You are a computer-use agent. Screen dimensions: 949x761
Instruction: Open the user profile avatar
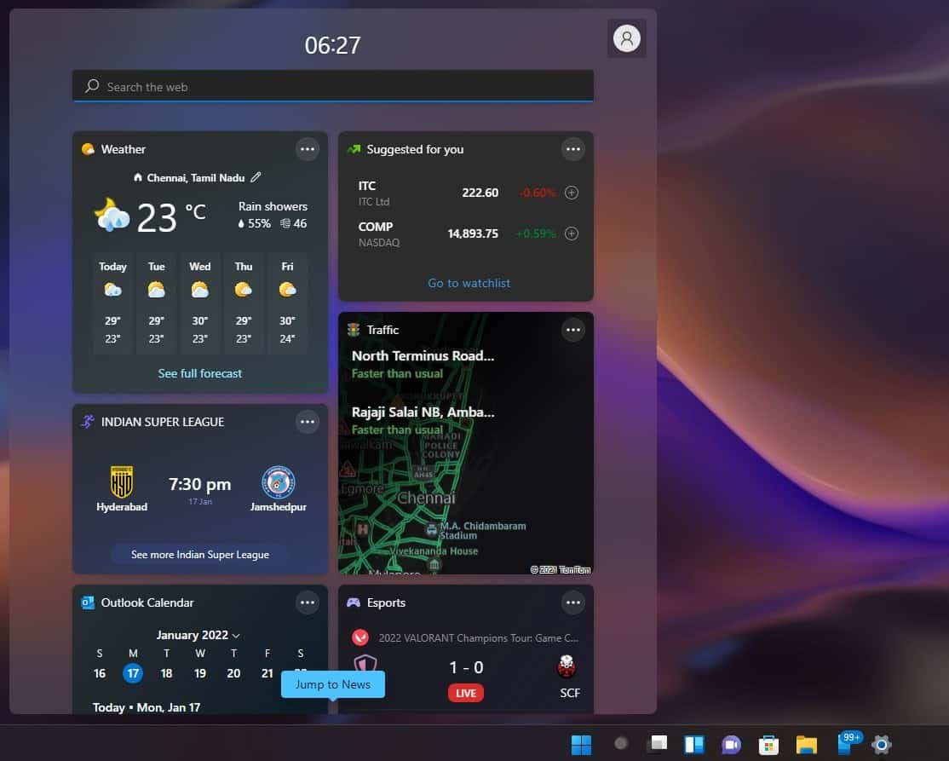click(x=626, y=38)
